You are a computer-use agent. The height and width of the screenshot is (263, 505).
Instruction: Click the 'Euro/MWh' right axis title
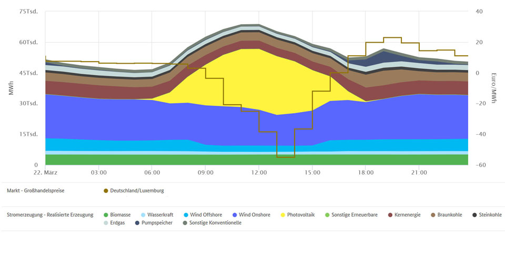pyautogui.click(x=494, y=88)
